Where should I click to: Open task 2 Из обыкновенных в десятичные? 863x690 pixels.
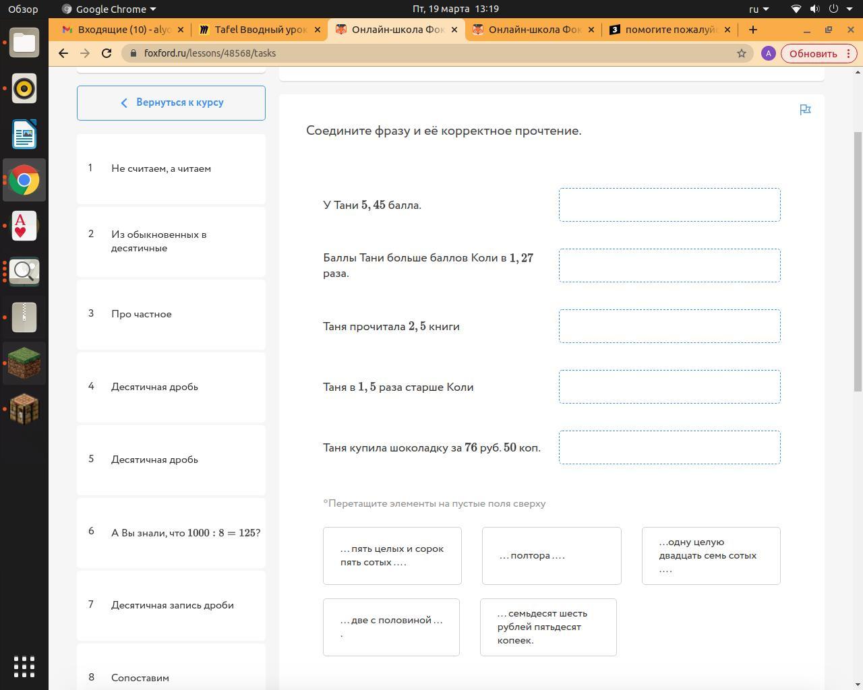[x=171, y=241]
